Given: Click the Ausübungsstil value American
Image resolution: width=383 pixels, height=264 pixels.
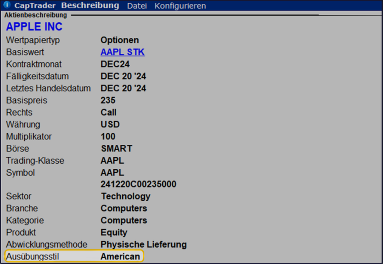Looking at the screenshot, I should (x=120, y=257).
